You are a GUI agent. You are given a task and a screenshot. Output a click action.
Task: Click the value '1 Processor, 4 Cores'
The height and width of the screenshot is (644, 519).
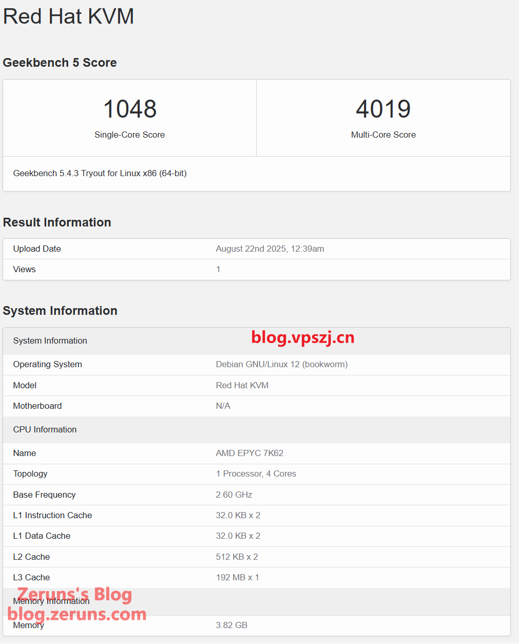point(256,473)
